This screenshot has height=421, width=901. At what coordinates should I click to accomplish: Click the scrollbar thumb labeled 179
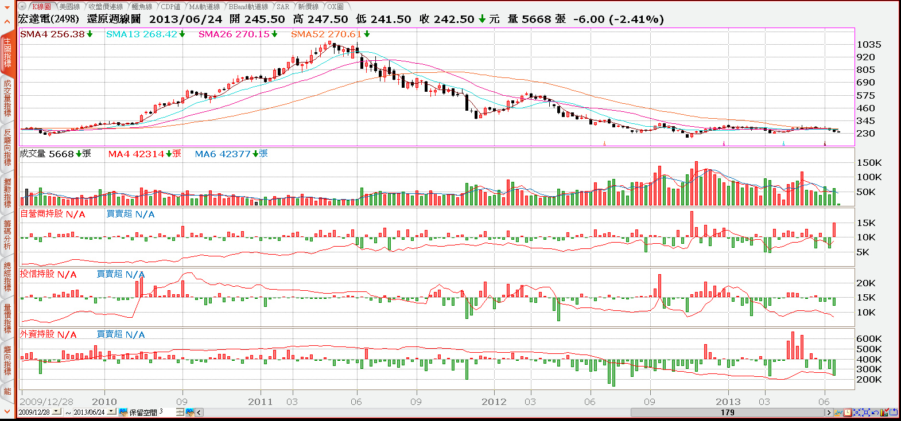pyautogui.click(x=728, y=412)
